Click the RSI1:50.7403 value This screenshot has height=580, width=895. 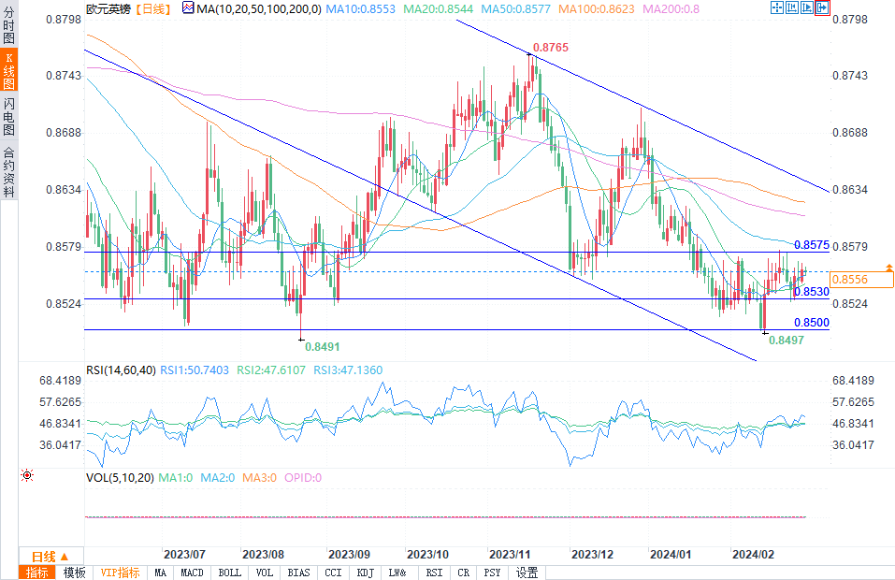click(x=195, y=370)
